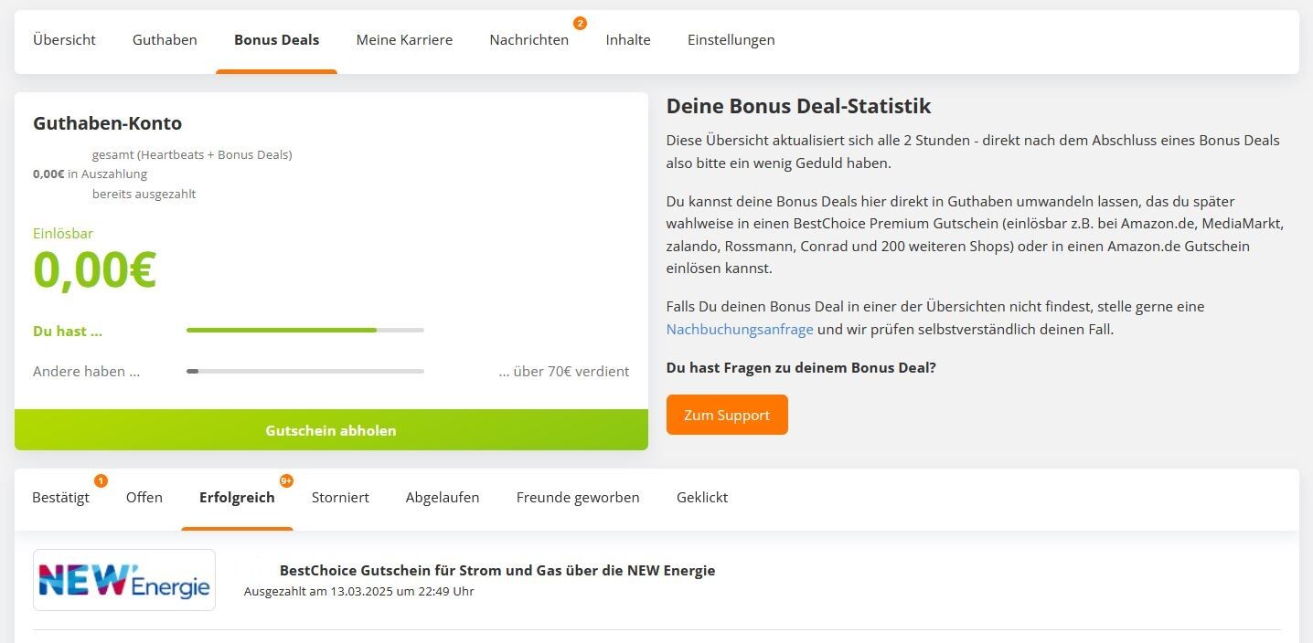
Task: Click the Nachrichten notification badge showing 2
Action: click(x=580, y=23)
